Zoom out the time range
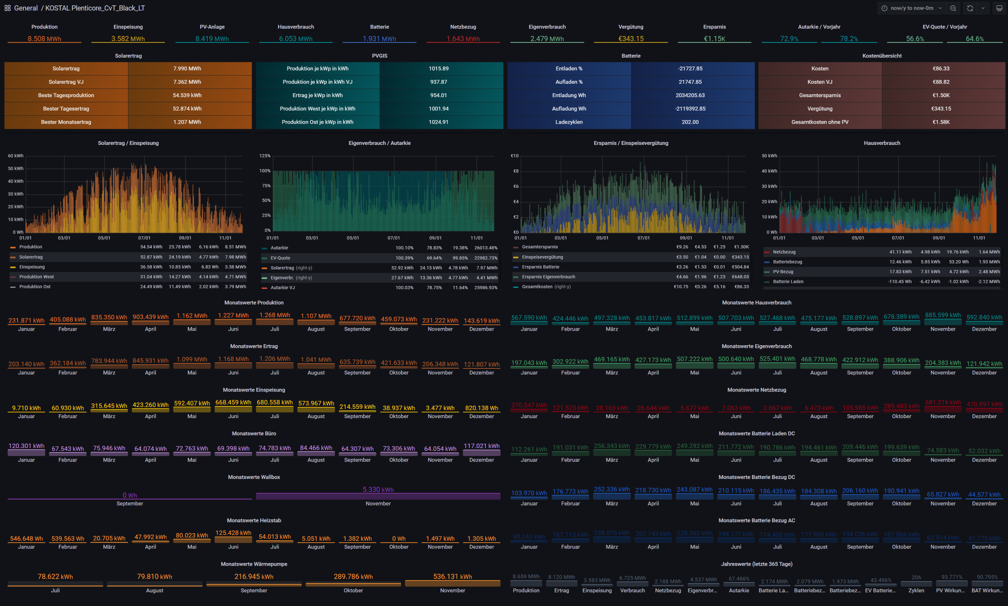1008x606 pixels. pos(953,8)
